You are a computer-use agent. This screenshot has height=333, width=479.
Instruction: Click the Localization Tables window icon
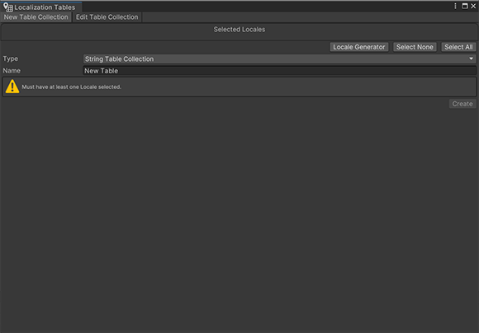(8, 7)
